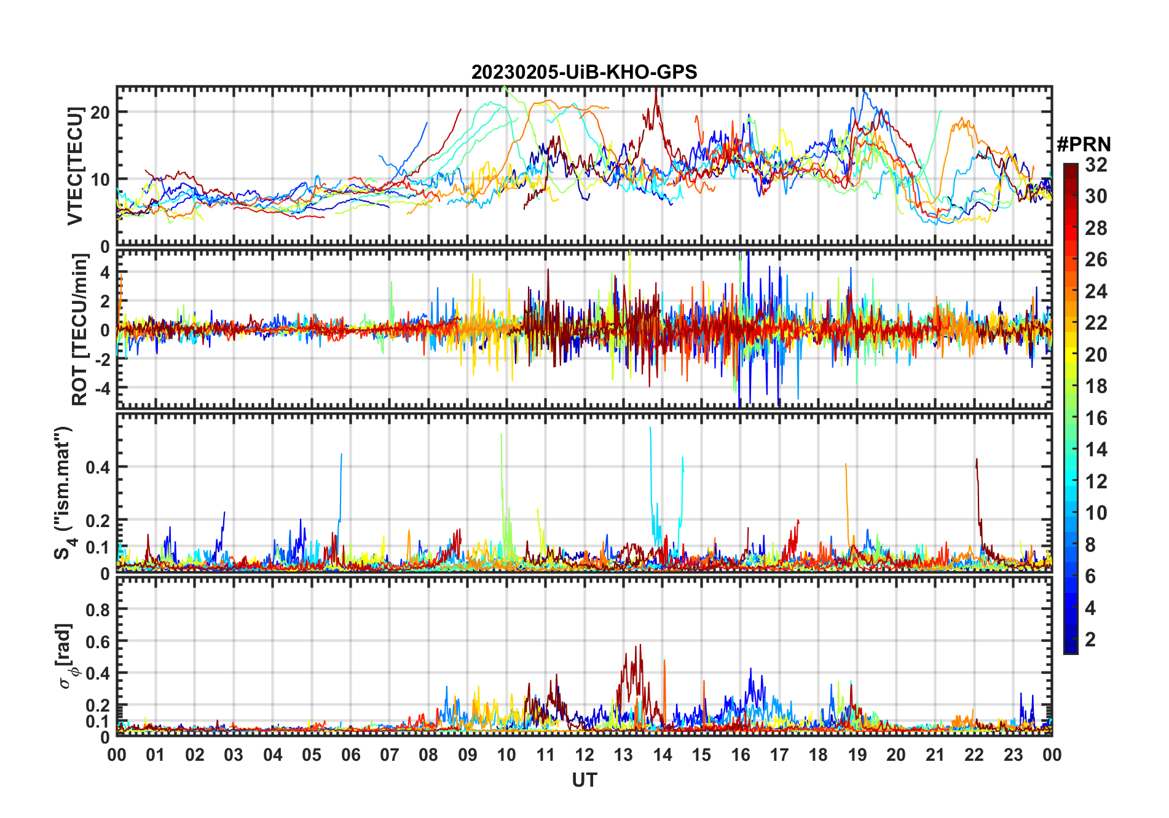
Task: Click x-axis hour label 17
Action: click(x=779, y=755)
